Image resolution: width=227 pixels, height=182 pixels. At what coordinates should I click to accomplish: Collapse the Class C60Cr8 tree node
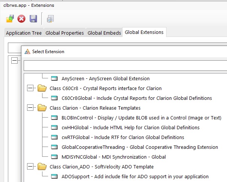(x=30, y=88)
